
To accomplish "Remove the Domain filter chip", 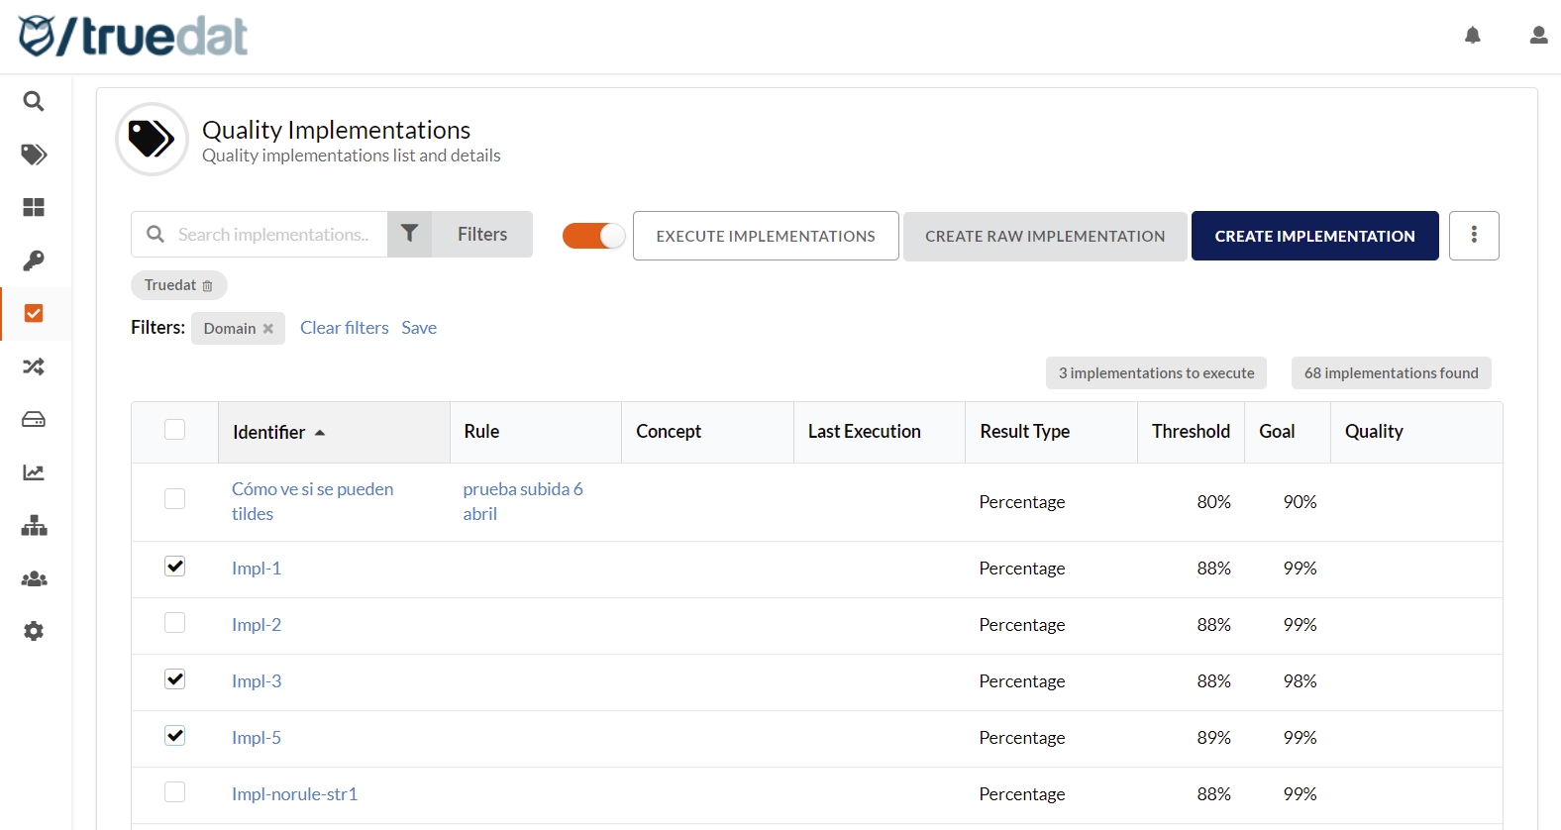I will coord(268,329).
